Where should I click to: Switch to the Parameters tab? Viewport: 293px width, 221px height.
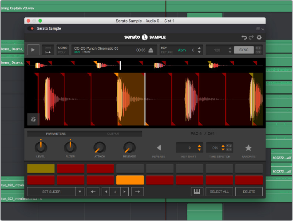pos(56,133)
